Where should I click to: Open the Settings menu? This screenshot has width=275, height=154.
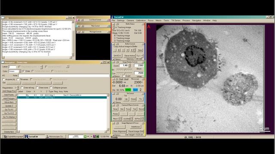click(x=121, y=21)
